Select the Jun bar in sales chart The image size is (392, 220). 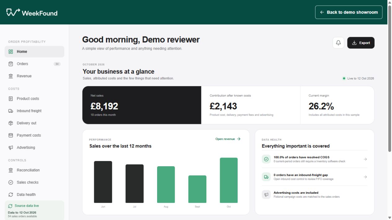click(x=103, y=182)
